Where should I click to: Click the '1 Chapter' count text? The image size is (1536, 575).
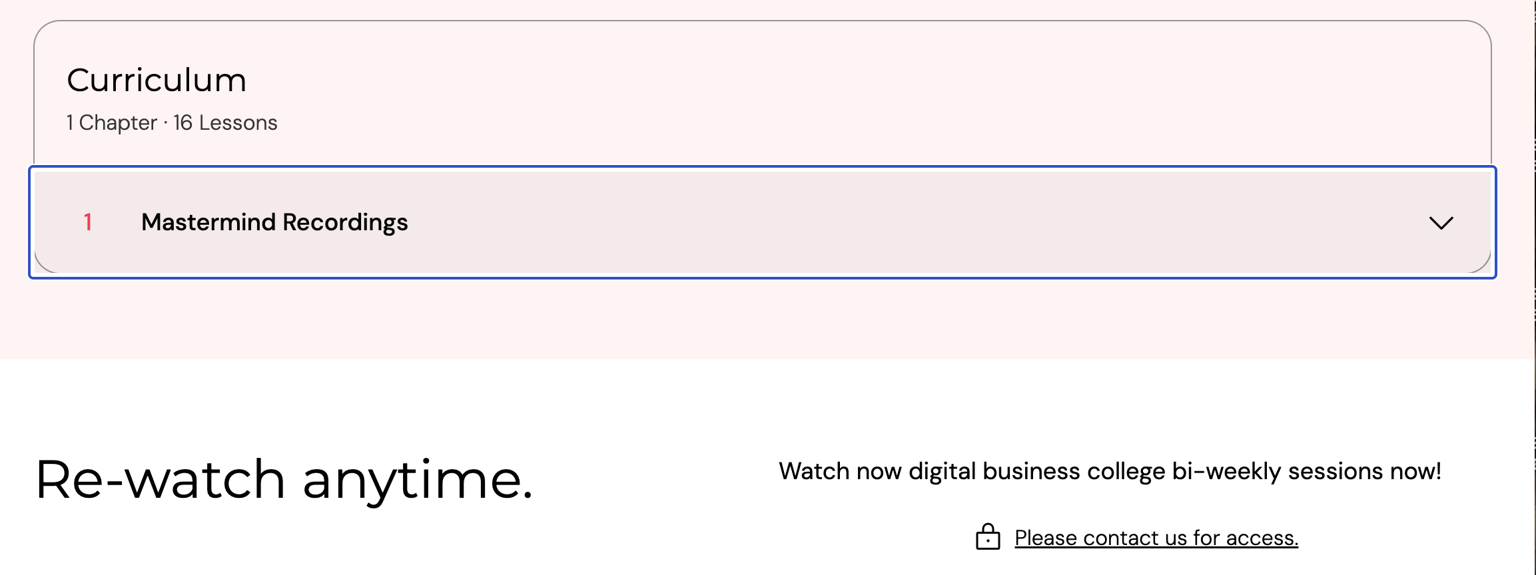coord(111,122)
